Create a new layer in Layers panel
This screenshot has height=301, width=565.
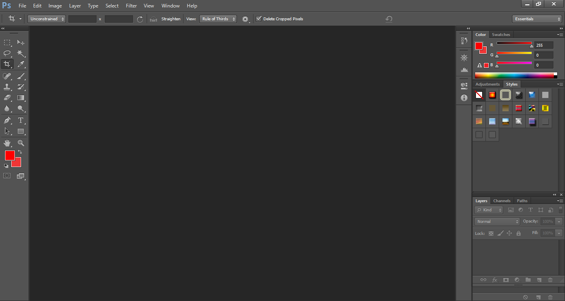point(539,280)
